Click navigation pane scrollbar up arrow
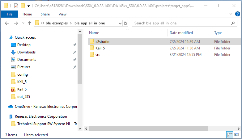This screenshot has width=242, height=139. [x=80, y=32]
